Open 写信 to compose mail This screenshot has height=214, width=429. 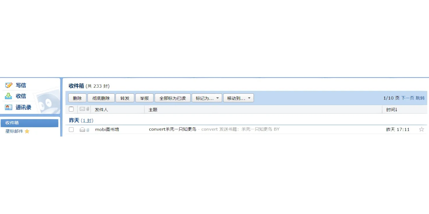pyautogui.click(x=21, y=85)
